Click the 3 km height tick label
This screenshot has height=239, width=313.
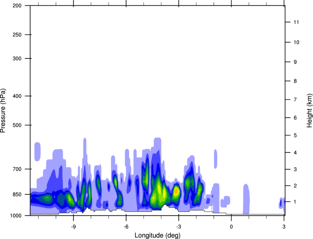coord(295,169)
